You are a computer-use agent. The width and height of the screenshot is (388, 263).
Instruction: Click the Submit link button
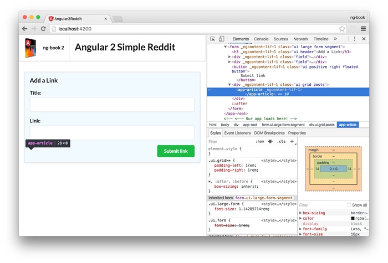pyautogui.click(x=176, y=151)
